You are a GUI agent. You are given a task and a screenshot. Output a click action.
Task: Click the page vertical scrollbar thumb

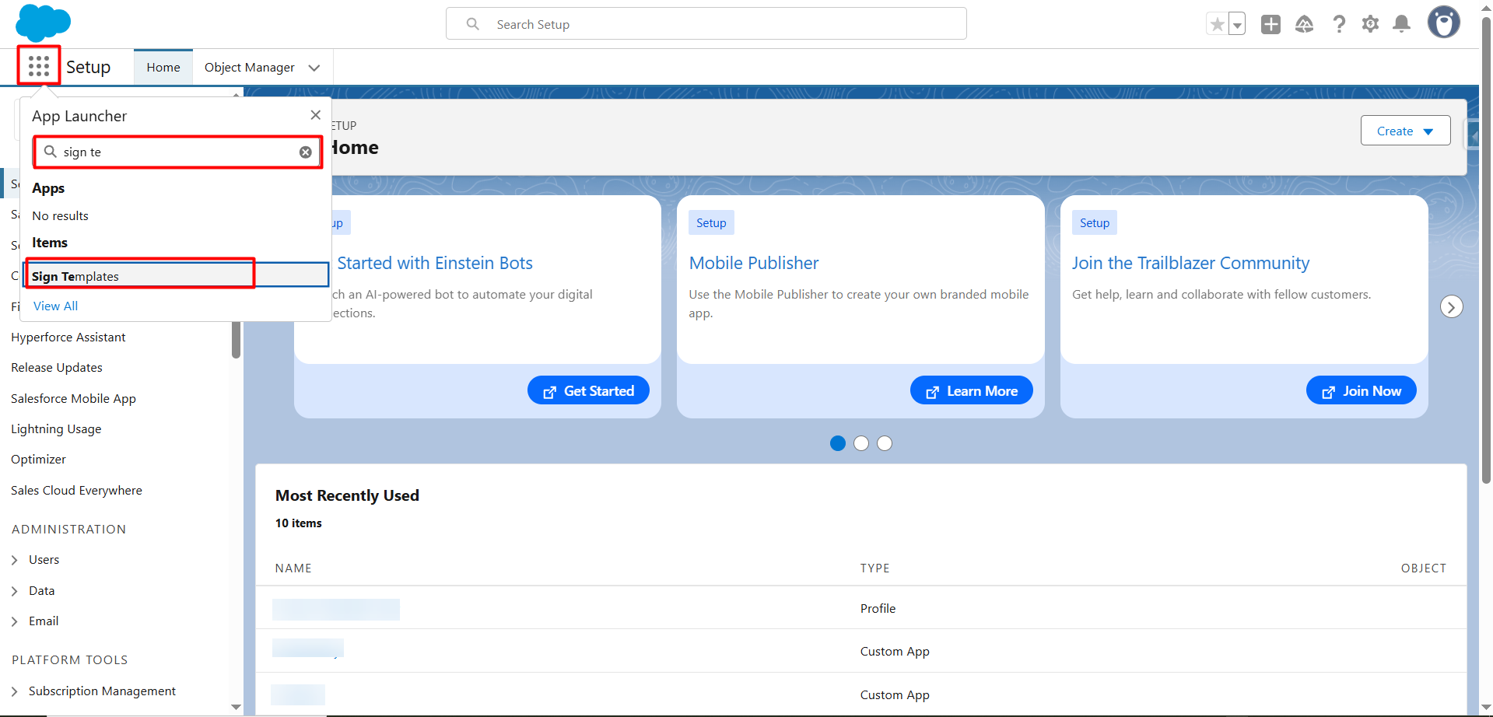1486,249
